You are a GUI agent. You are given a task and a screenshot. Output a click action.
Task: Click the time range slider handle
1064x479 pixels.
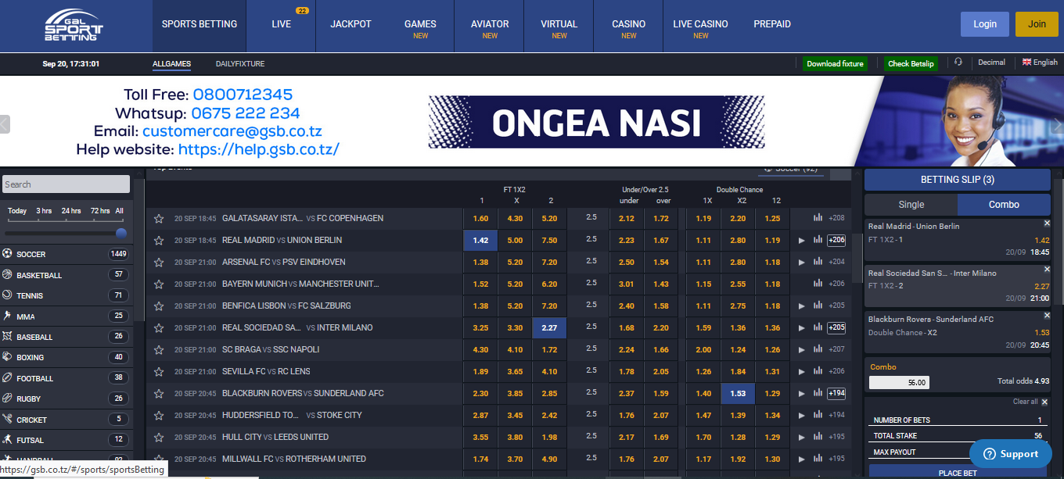pos(121,233)
